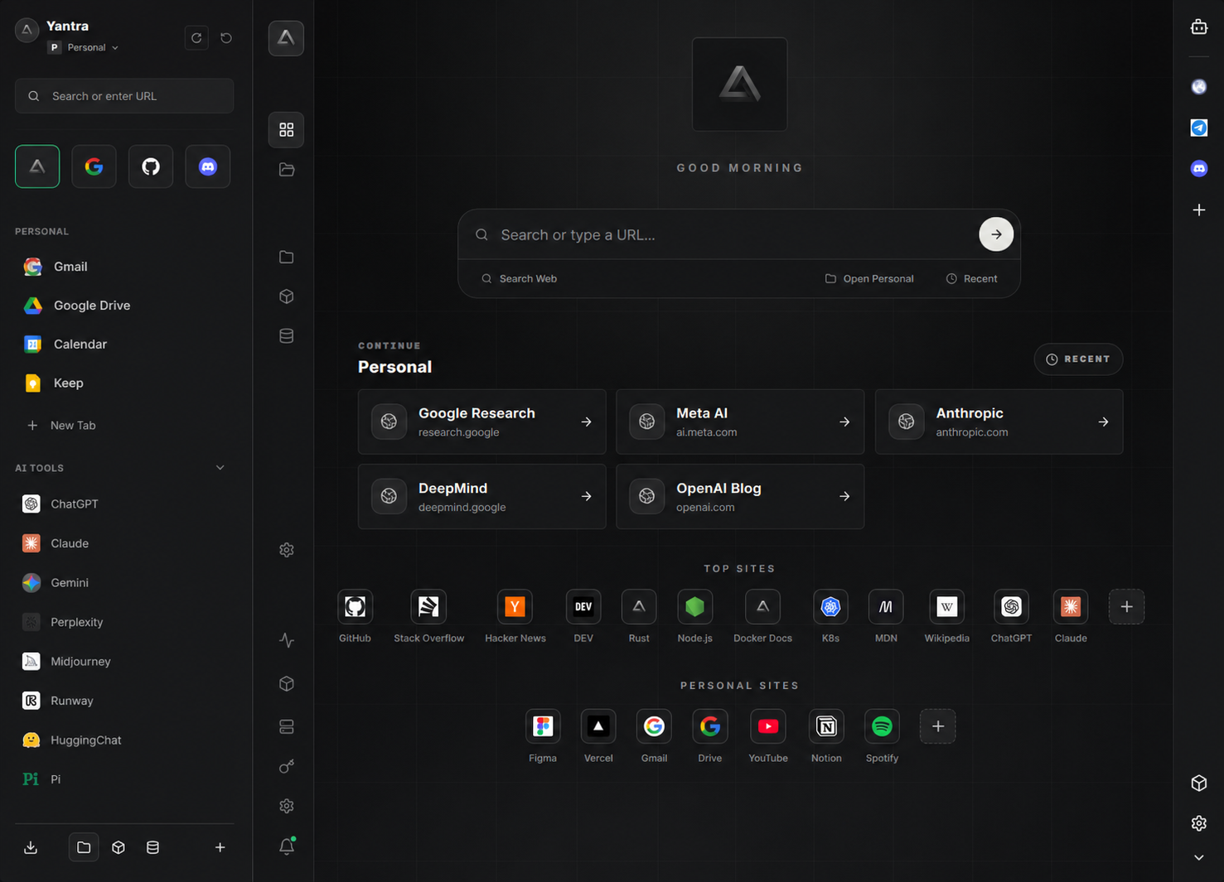1224x882 pixels.
Task: Select the Gmail tab in the sidebar
Action: pos(124,267)
